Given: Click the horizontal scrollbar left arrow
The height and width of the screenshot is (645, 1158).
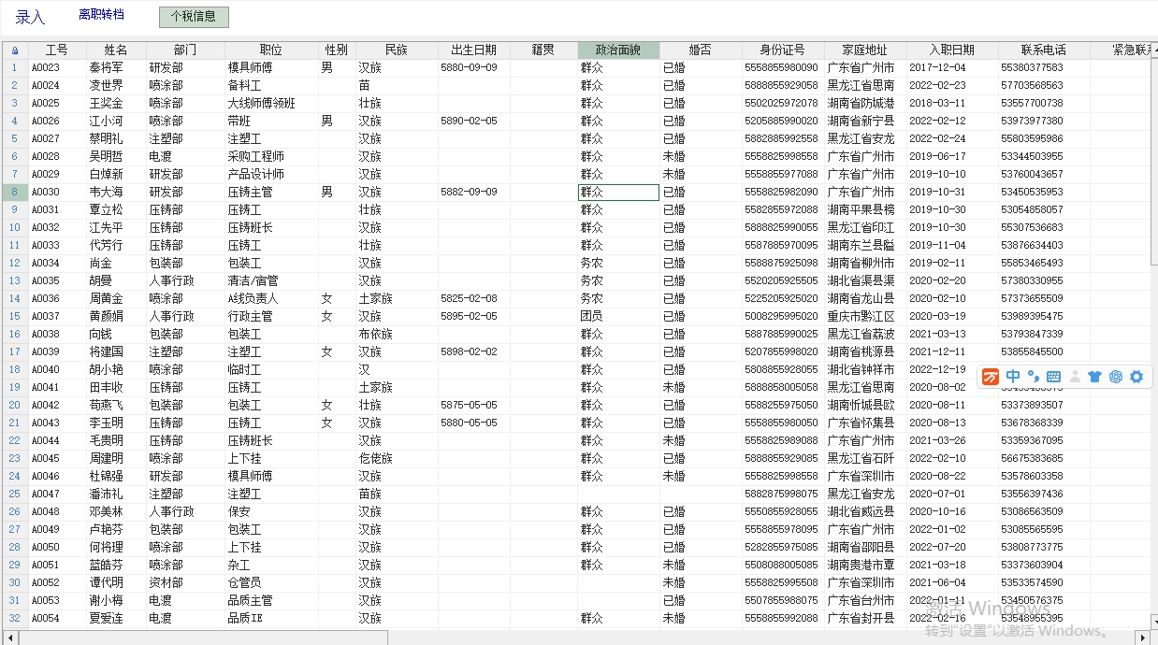Looking at the screenshot, I should [x=10, y=638].
